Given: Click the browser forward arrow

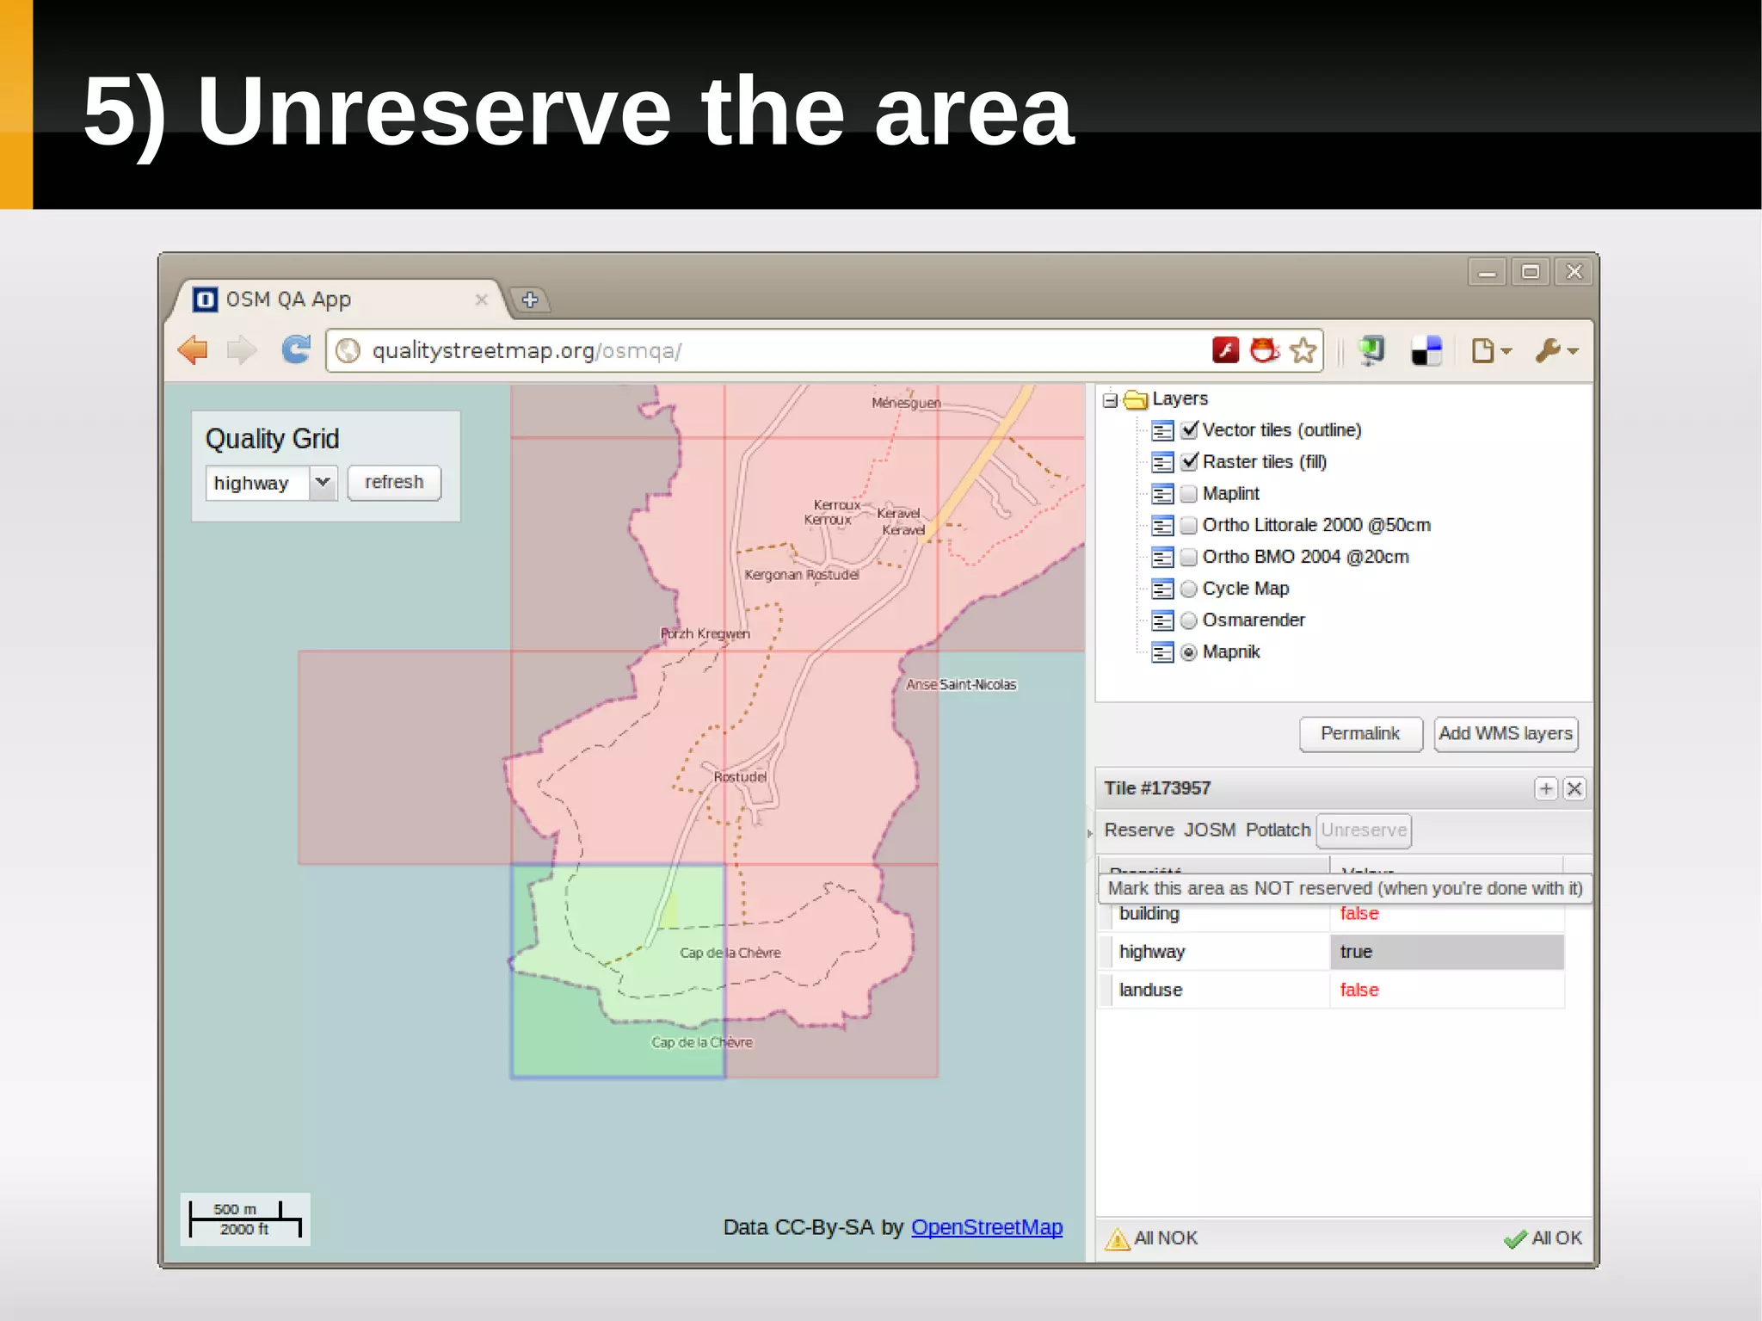Looking at the screenshot, I should point(242,350).
